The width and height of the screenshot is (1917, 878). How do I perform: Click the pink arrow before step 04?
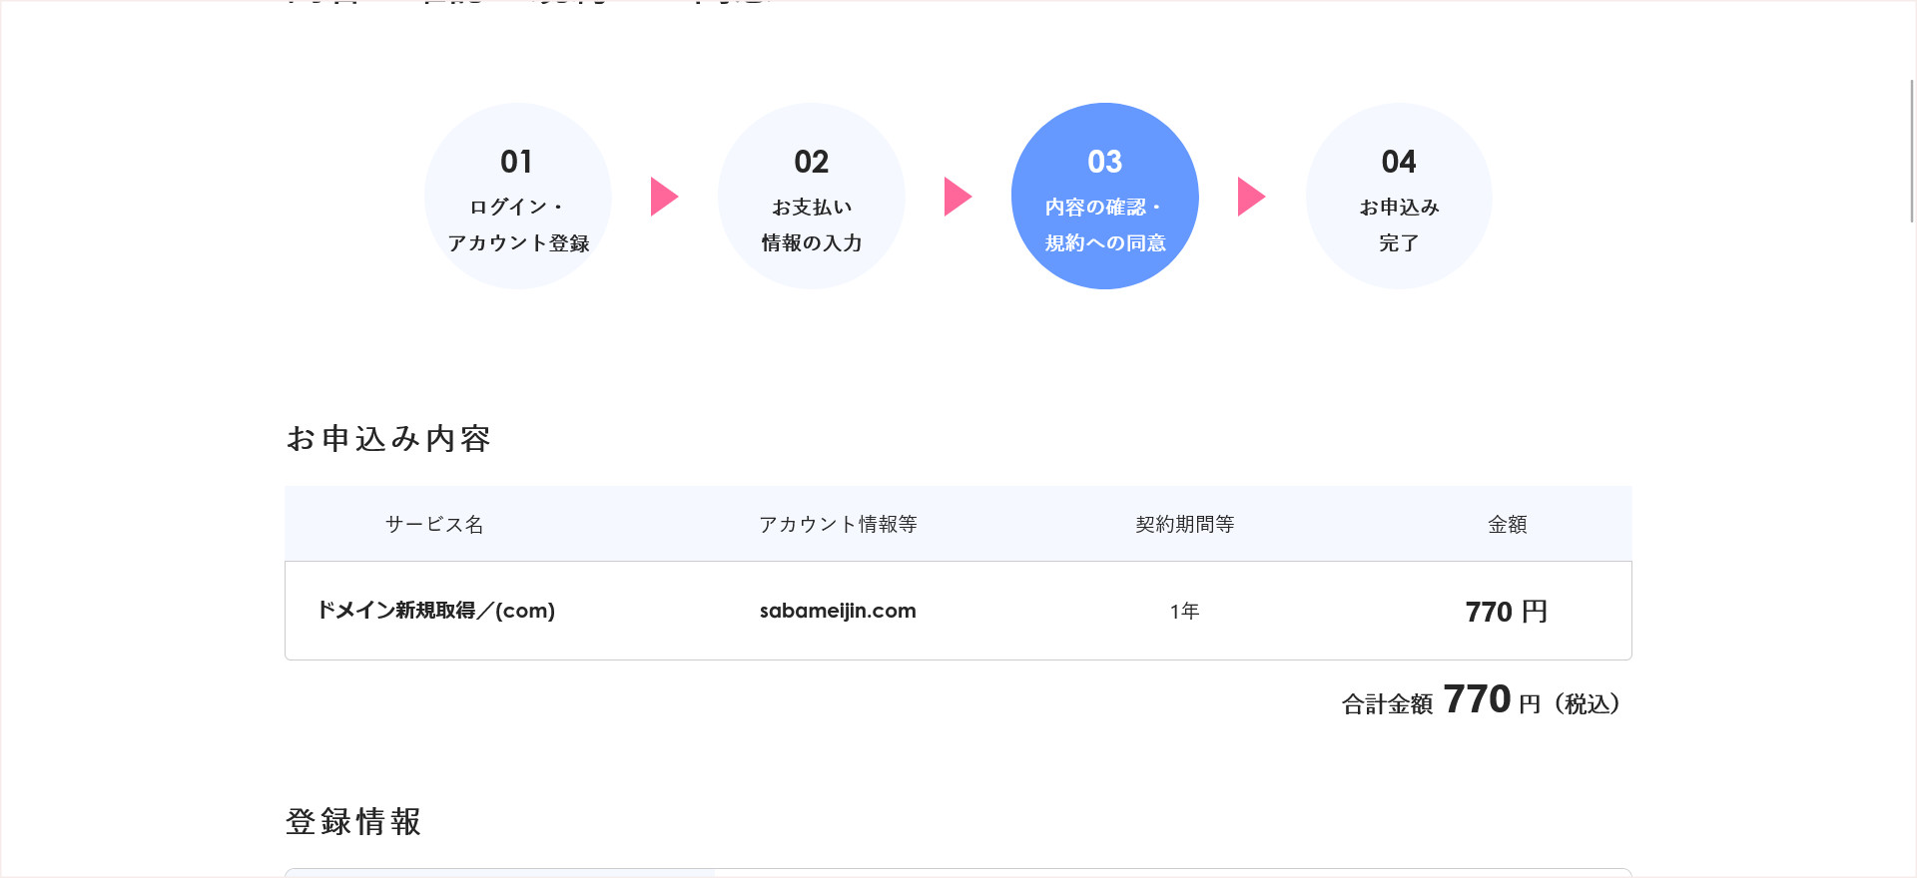1250,197
